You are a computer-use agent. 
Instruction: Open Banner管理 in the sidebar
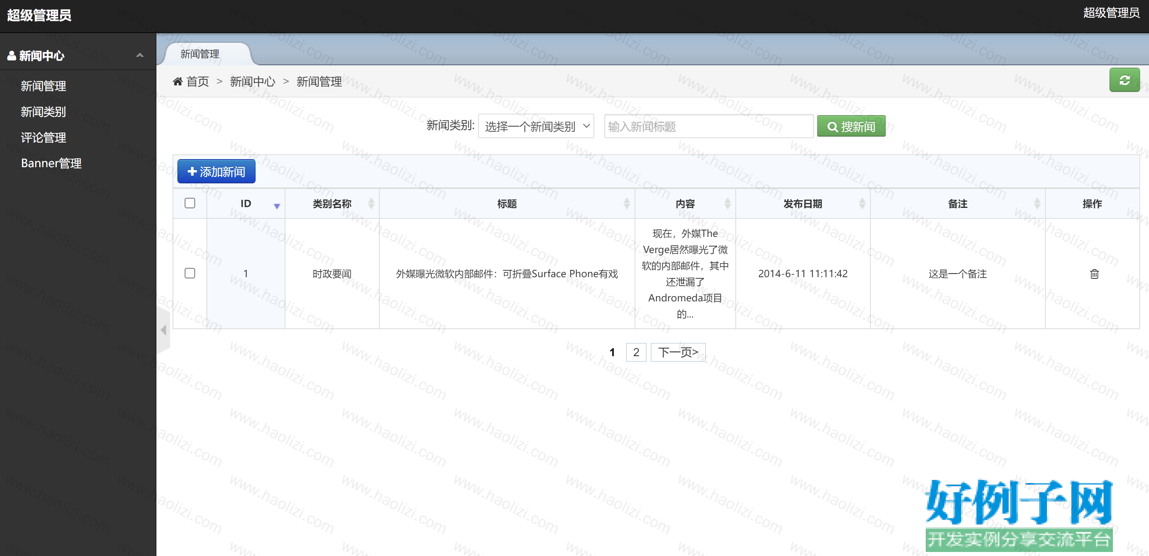(x=51, y=164)
